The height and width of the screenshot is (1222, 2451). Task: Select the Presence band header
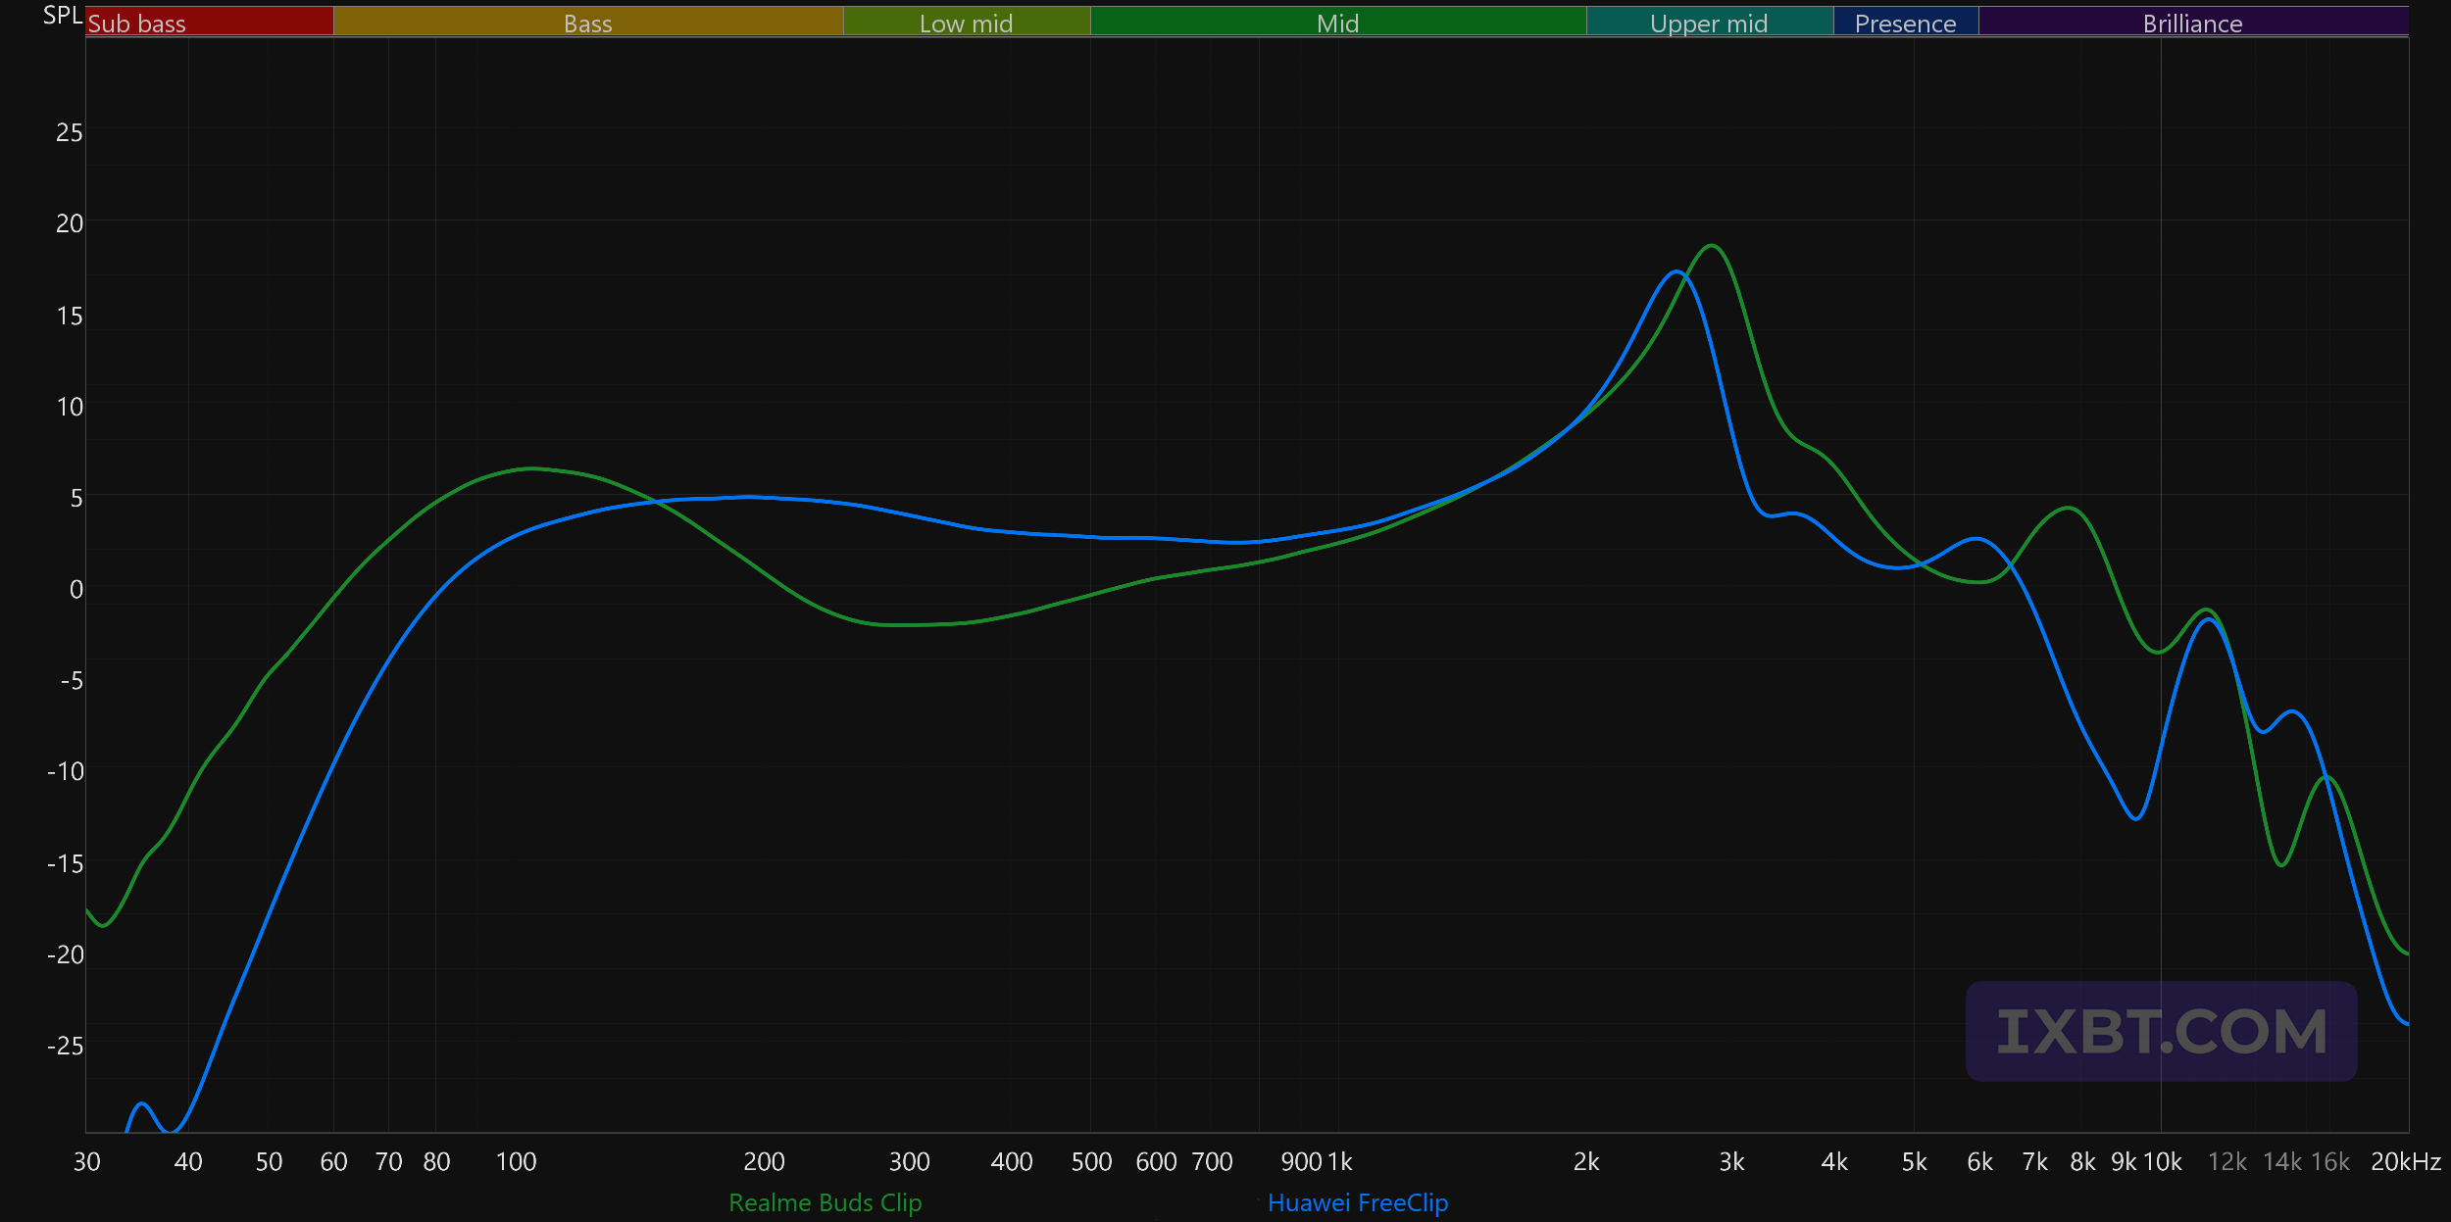1905,23
